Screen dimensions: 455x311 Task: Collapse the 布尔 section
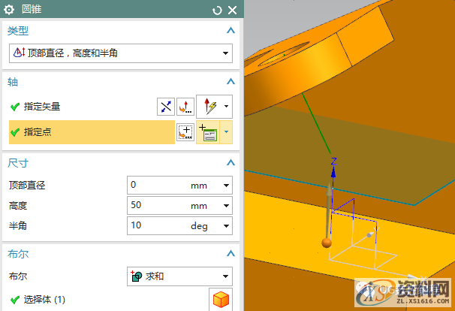click(231, 255)
